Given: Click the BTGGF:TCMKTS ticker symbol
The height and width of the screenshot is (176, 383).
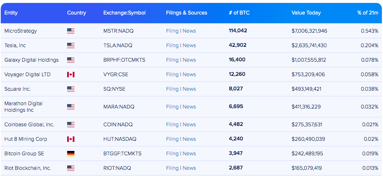Looking at the screenshot, I should pos(122,154).
